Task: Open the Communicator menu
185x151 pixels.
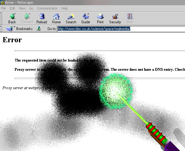Action: [x=47, y=8]
